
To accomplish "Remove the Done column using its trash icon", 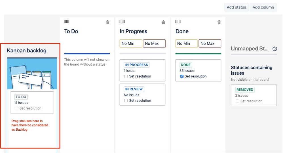I will coord(219,22).
